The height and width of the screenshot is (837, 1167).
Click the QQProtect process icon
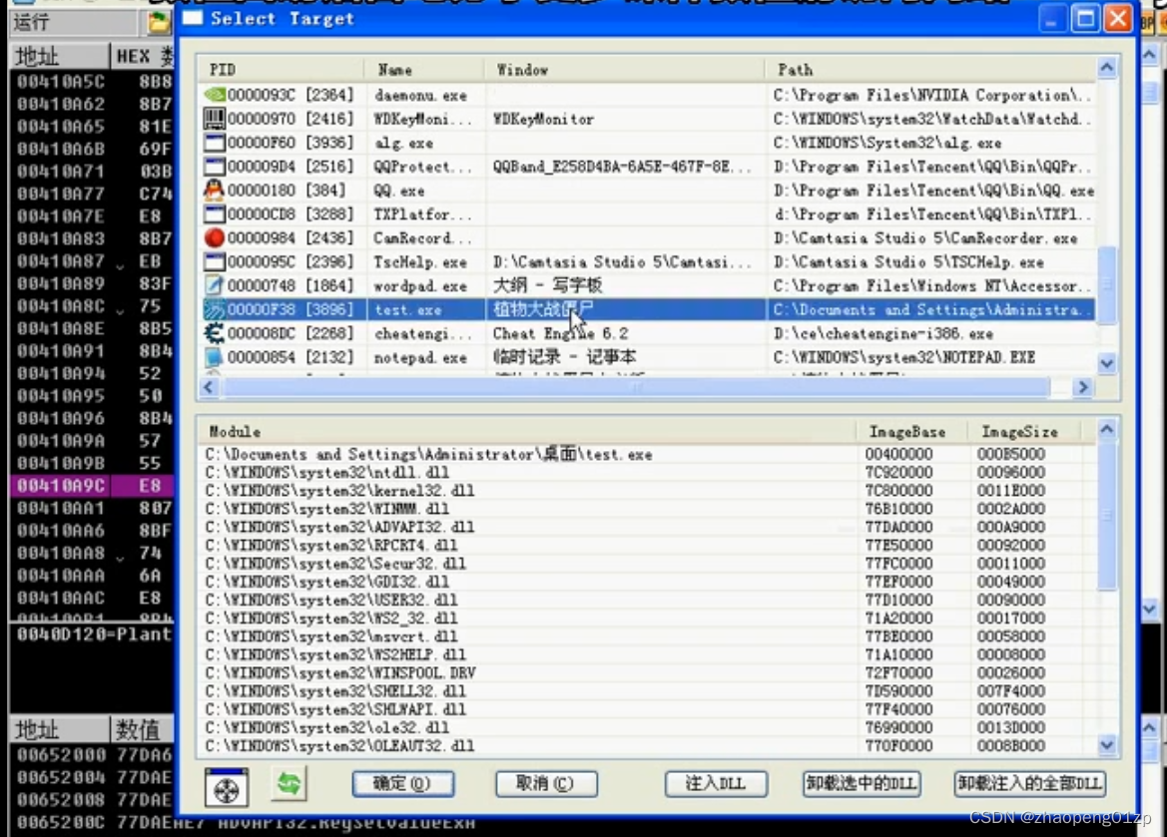(x=215, y=166)
